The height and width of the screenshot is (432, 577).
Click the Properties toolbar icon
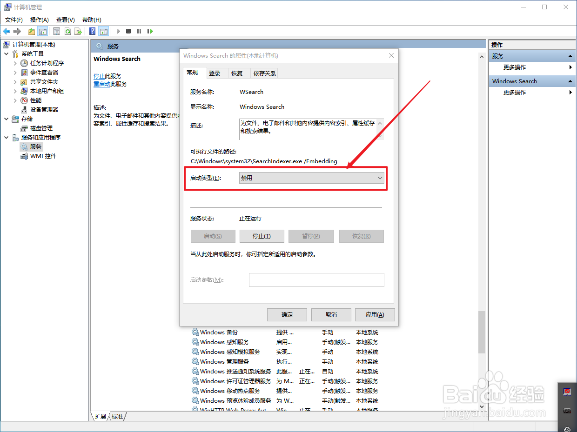pyautogui.click(x=57, y=31)
